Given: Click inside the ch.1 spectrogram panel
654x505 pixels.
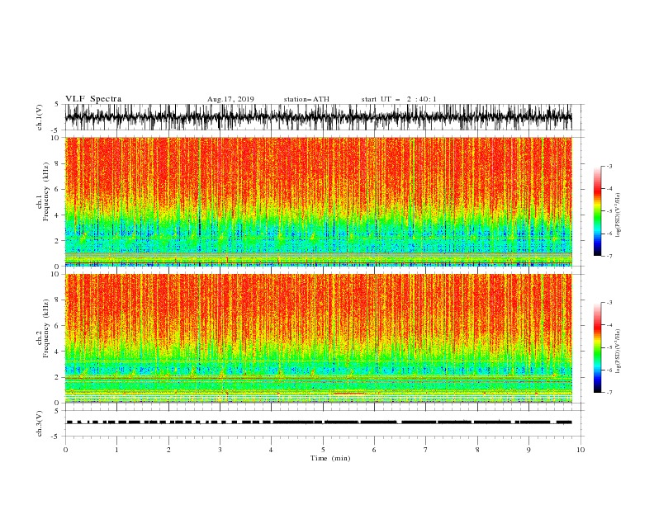Looking at the screenshot, I should click(x=318, y=201).
